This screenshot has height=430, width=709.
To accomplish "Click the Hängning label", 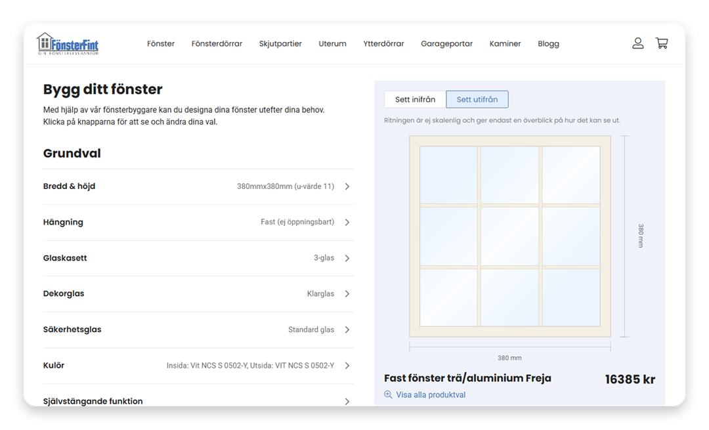I will coord(63,222).
